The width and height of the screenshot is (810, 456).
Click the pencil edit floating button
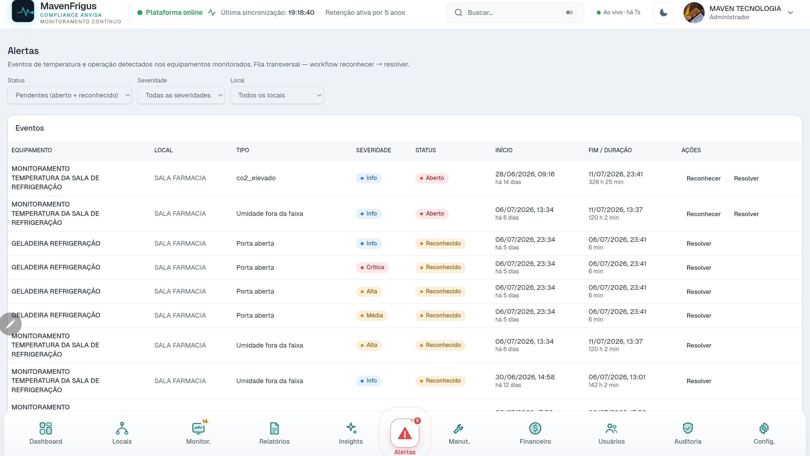(11, 324)
